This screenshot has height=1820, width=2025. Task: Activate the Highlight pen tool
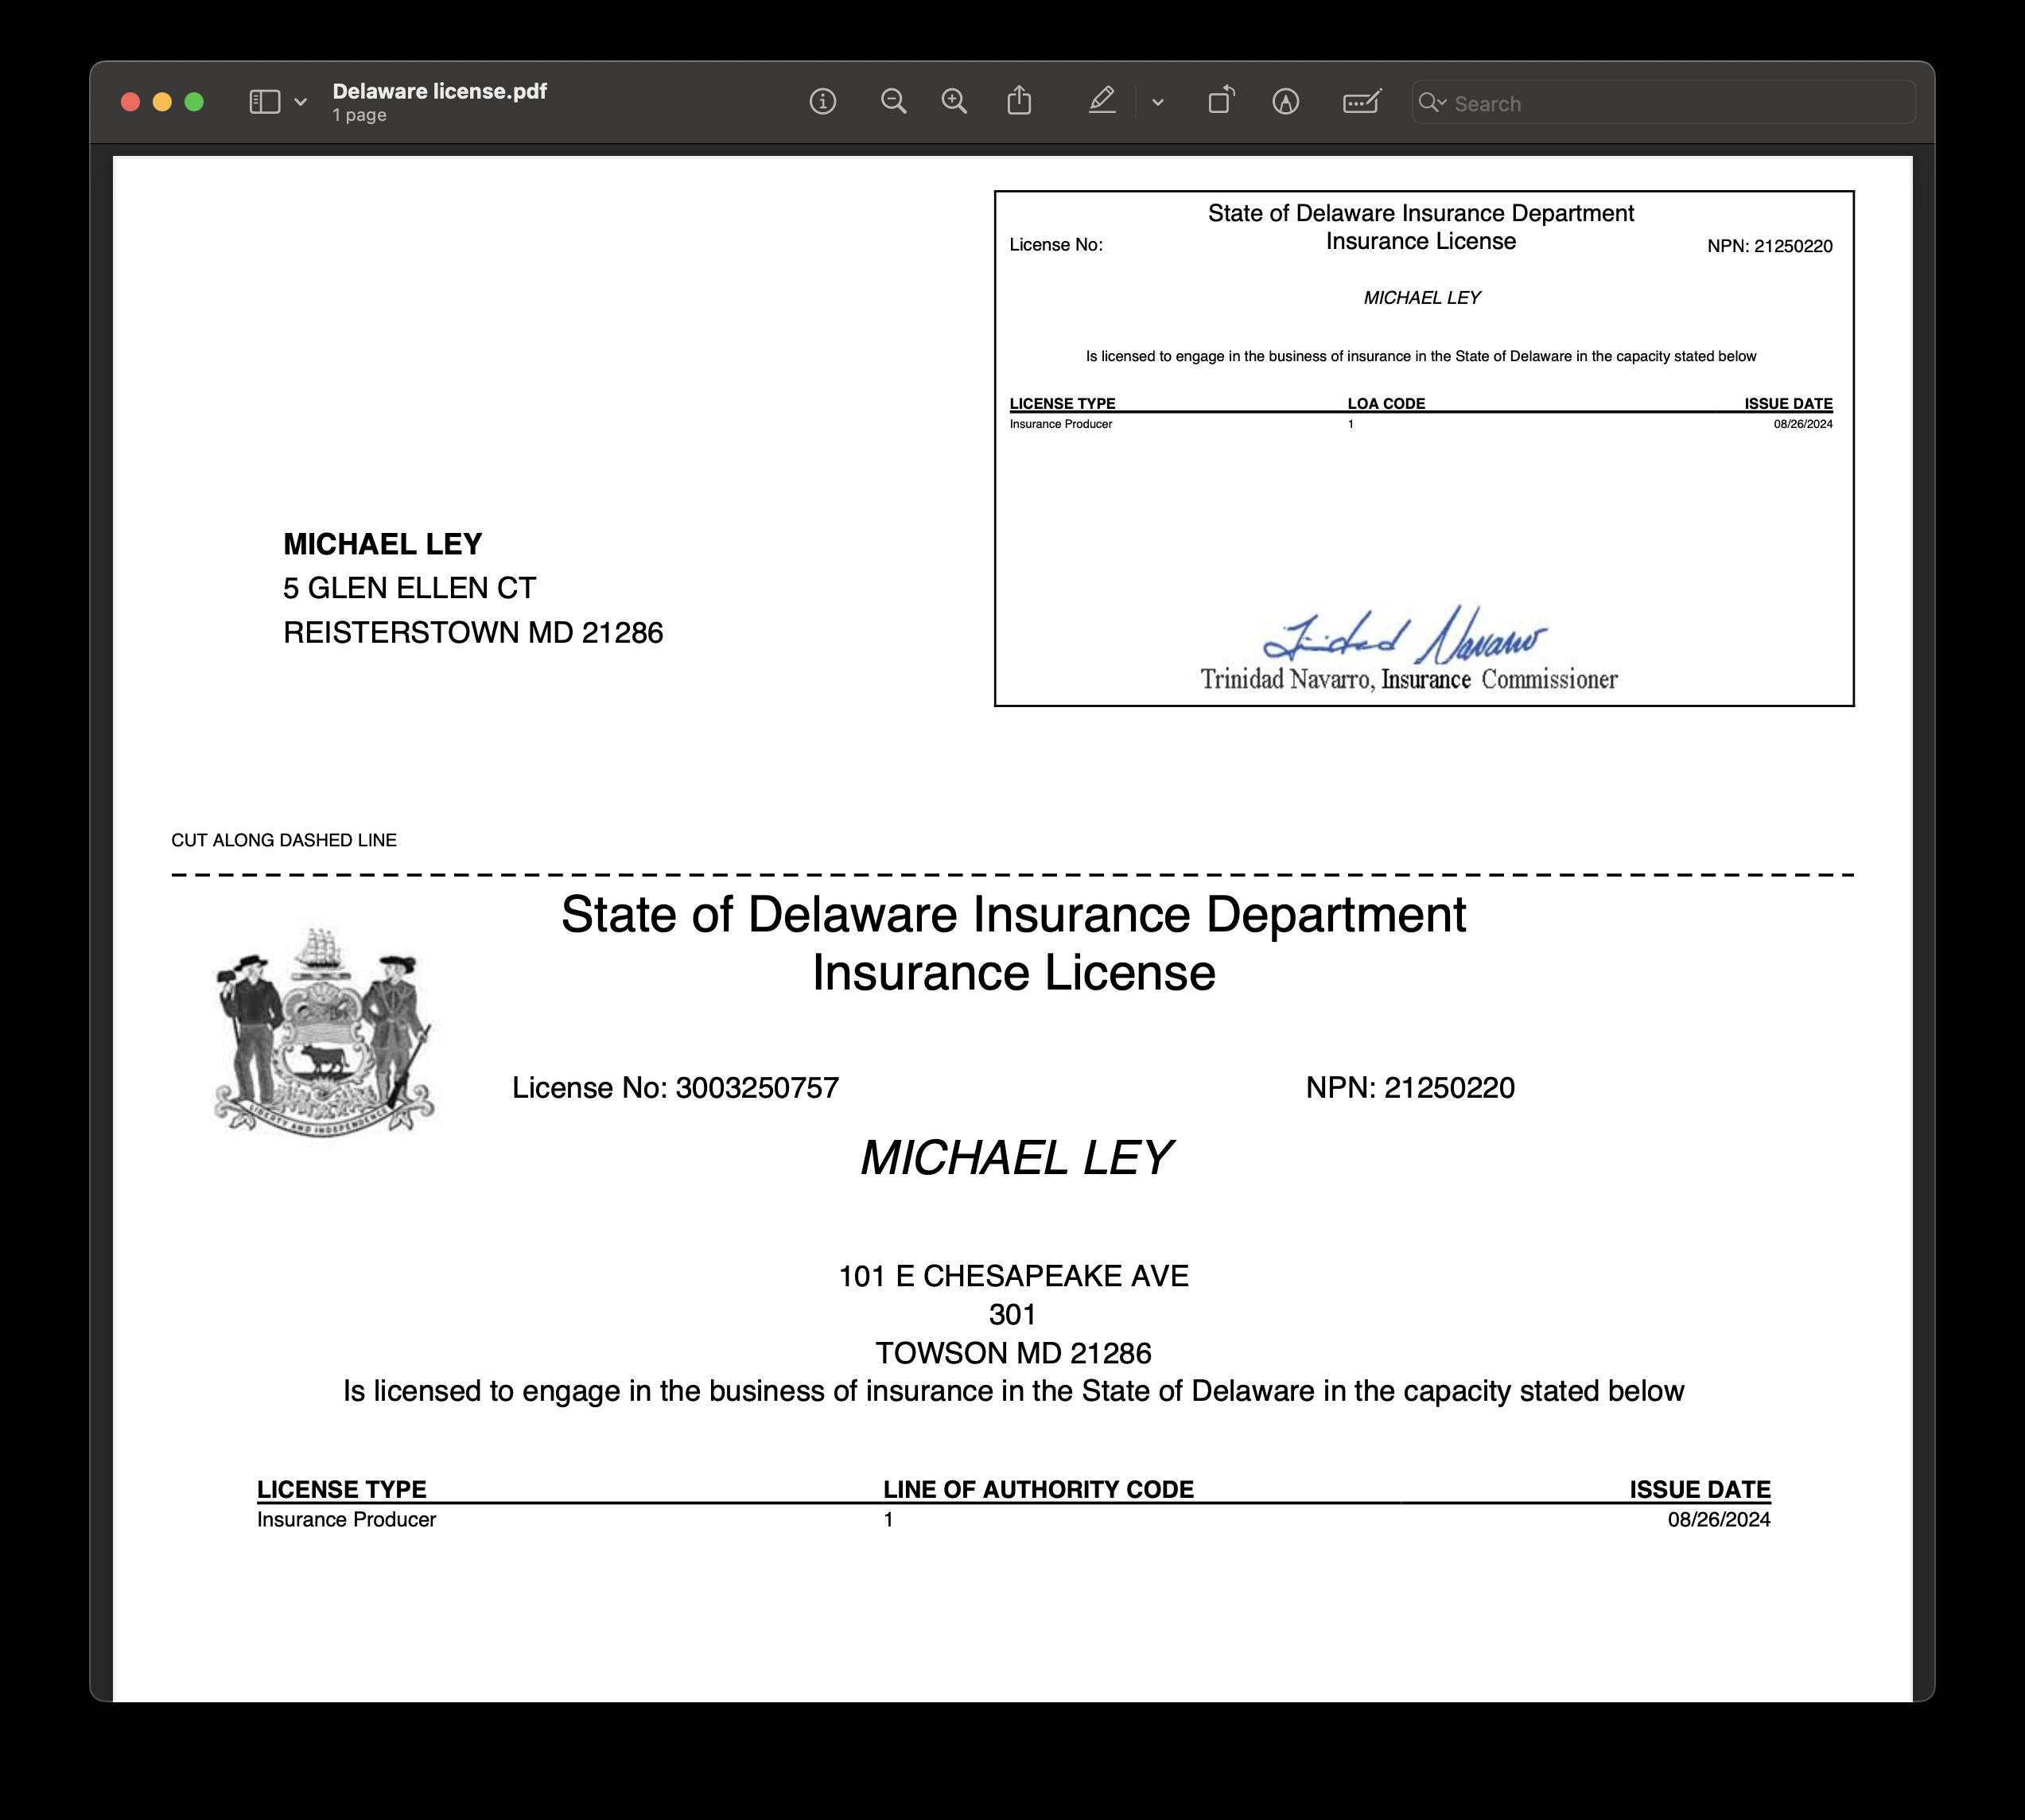point(1102,101)
